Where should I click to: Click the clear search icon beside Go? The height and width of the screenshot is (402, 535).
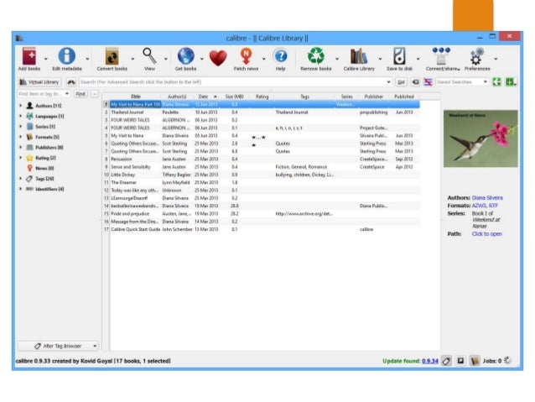[x=415, y=82]
